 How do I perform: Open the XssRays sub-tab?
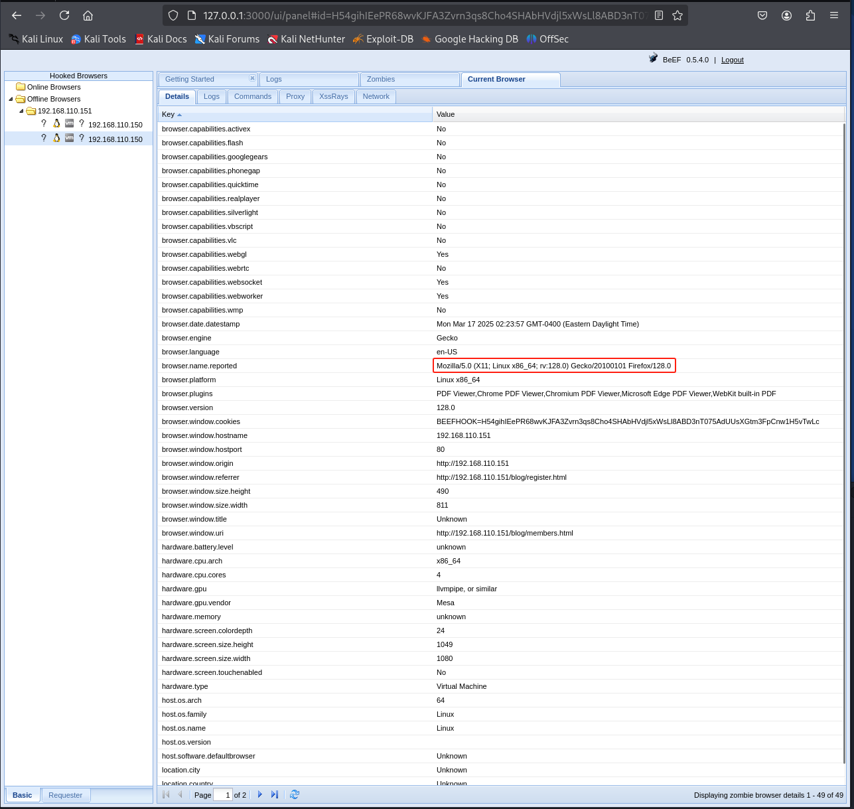(333, 96)
